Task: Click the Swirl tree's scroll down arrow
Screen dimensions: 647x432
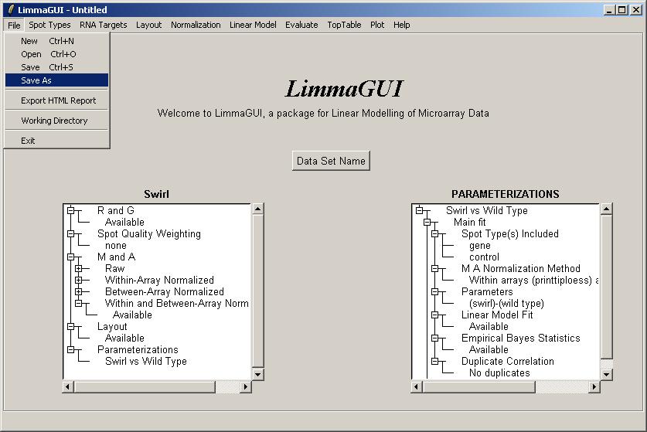Action: 258,375
